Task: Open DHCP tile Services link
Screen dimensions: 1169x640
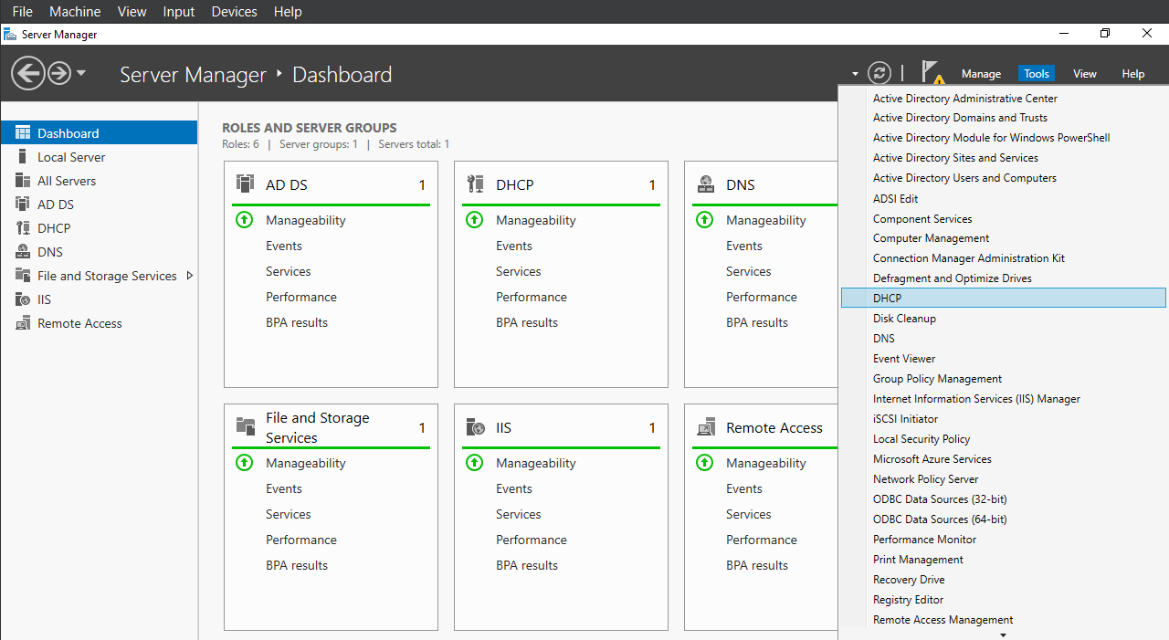Action: (x=519, y=271)
